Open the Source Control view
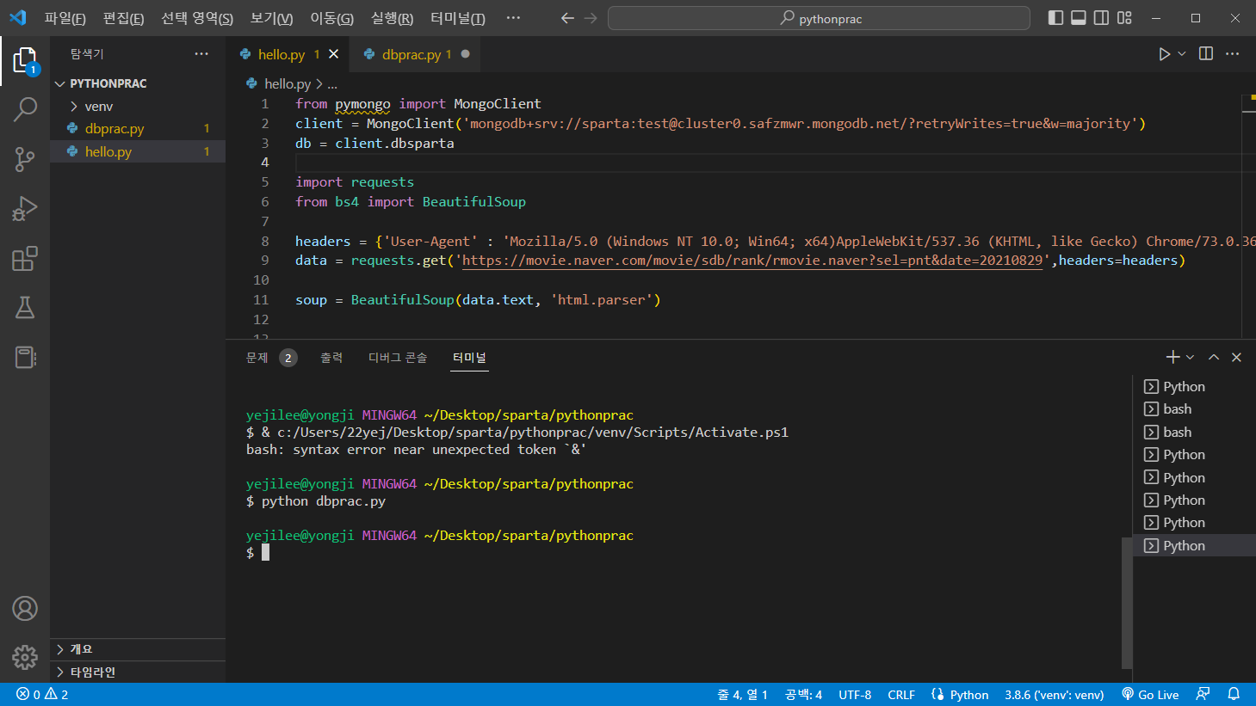1256x706 pixels. 25,158
